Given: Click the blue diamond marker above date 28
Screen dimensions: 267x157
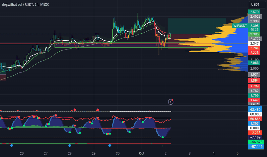Looking at the screenshot, I should pos(70,146).
